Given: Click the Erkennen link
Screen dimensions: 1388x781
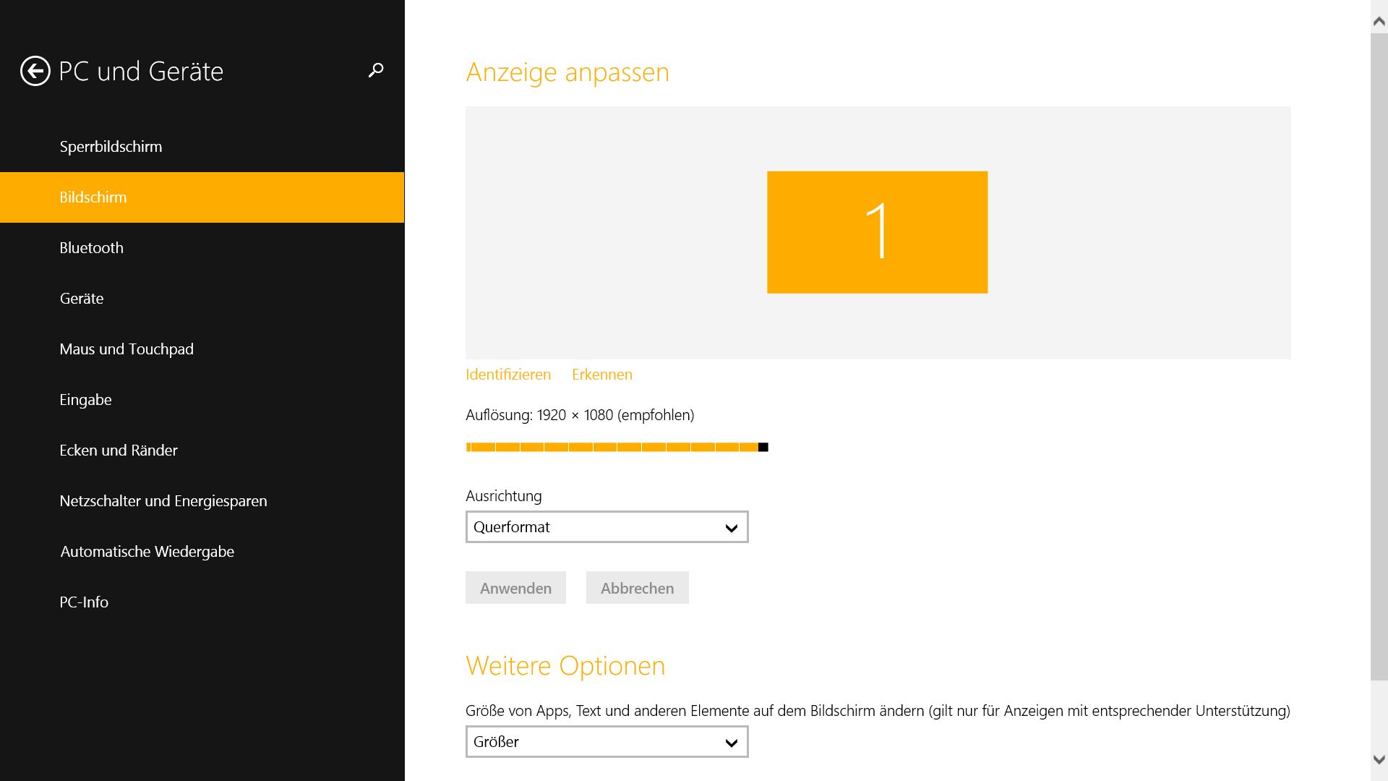Looking at the screenshot, I should [601, 375].
